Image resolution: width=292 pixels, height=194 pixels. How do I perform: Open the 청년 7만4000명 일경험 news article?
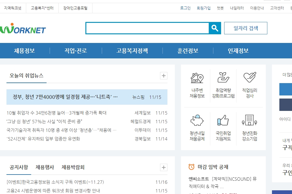pyautogui.click(x=65, y=97)
